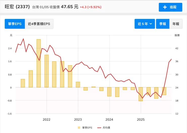Toggle the 單季EPS legend item
Viewport: 187px width, 133px height.
point(85,128)
